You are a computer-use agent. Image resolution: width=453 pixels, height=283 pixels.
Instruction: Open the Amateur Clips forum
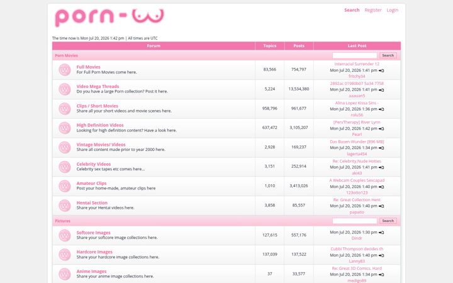(92, 184)
